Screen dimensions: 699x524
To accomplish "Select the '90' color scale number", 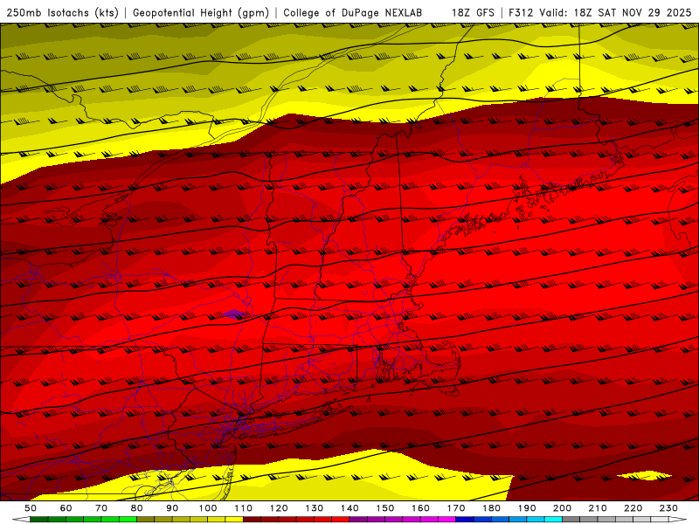I will pyautogui.click(x=172, y=508).
